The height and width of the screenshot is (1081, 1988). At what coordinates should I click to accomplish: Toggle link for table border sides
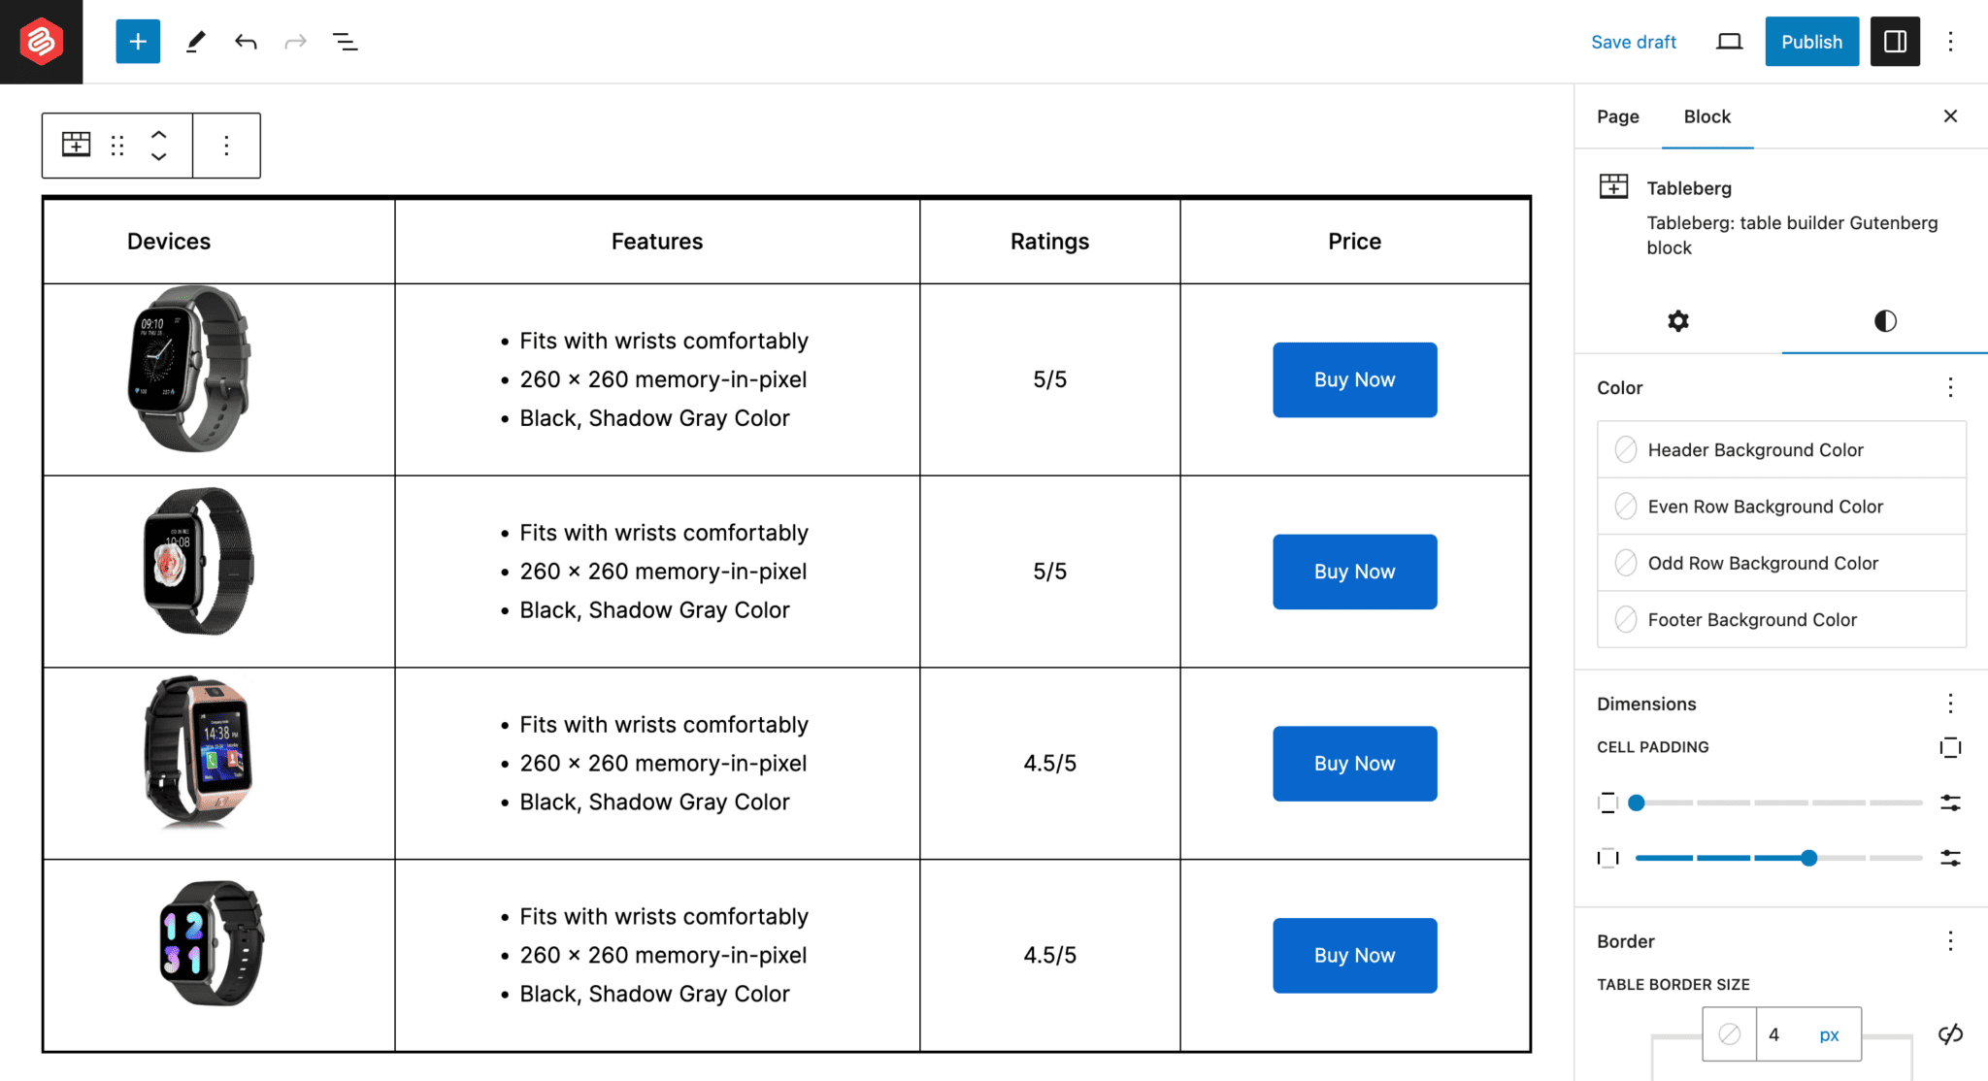[1949, 1034]
